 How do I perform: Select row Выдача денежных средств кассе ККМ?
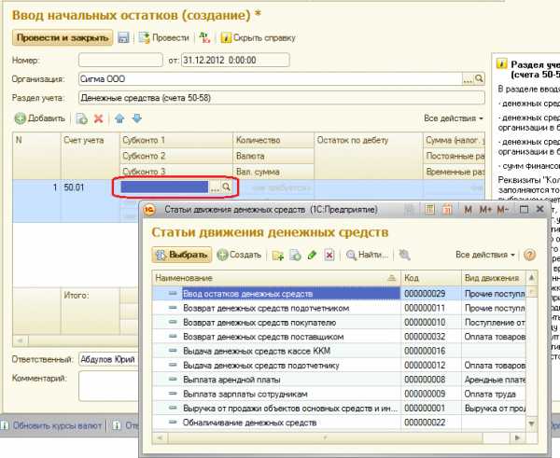[339, 351]
